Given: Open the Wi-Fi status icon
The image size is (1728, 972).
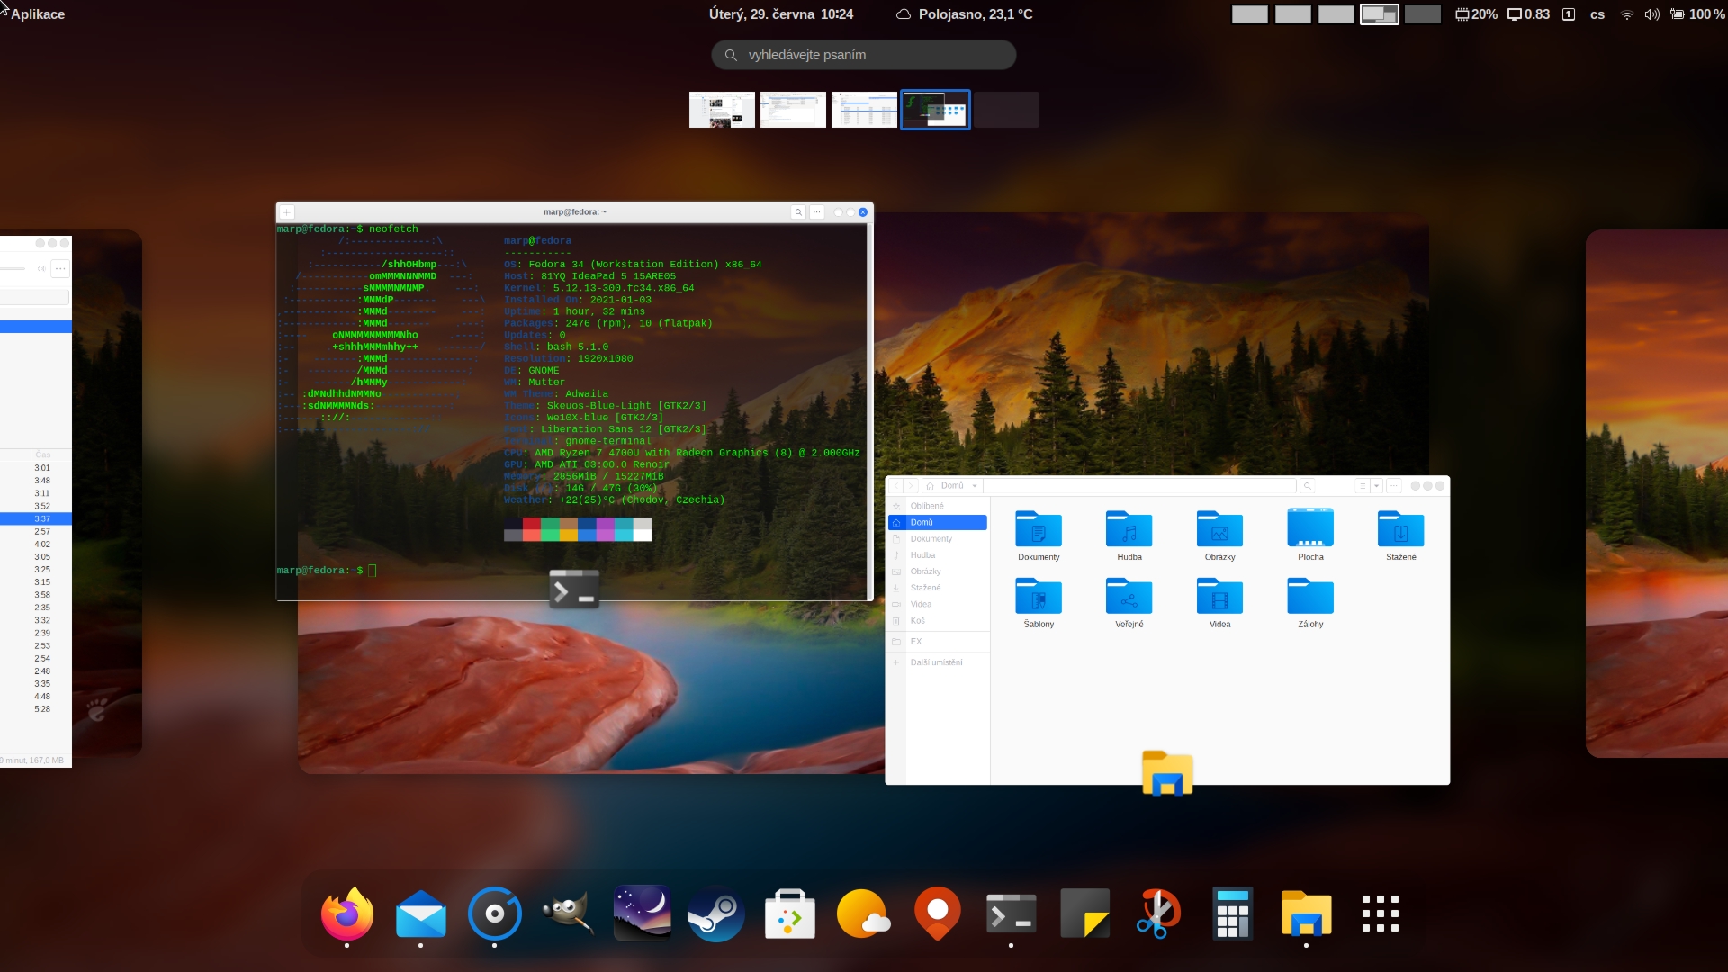Looking at the screenshot, I should (x=1626, y=14).
